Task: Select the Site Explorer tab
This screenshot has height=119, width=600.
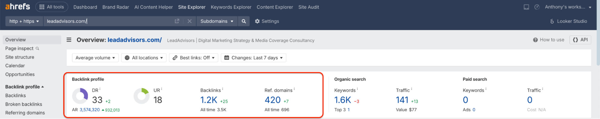Action: click(x=191, y=7)
